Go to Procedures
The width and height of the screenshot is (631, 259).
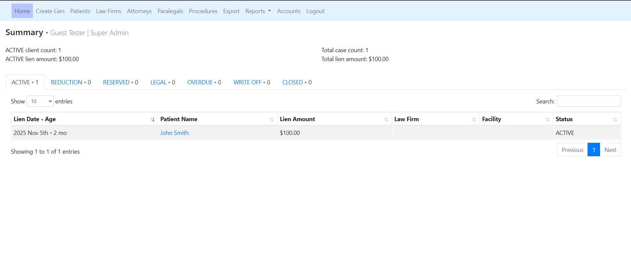[x=203, y=11]
